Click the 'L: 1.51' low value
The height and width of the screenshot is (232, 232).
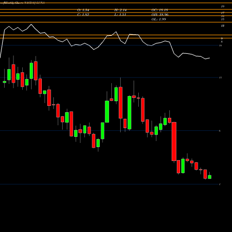pos(120,15)
